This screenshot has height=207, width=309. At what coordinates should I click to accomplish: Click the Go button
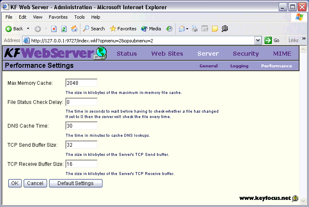pos(272,41)
